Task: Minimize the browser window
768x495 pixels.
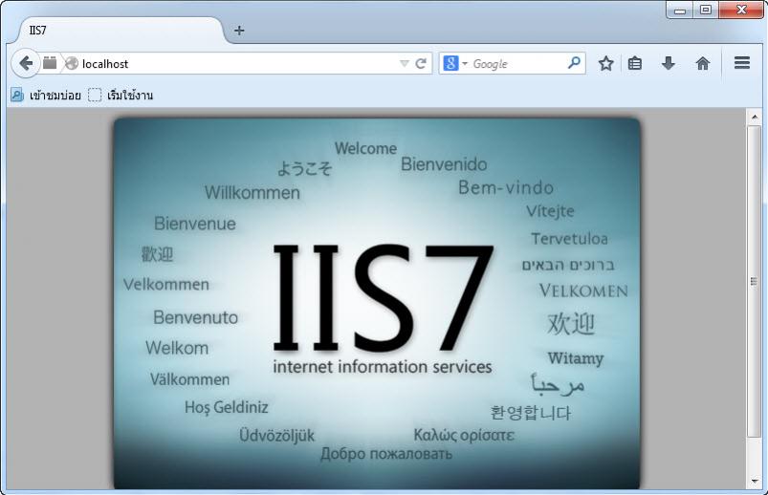Action: pos(680,10)
